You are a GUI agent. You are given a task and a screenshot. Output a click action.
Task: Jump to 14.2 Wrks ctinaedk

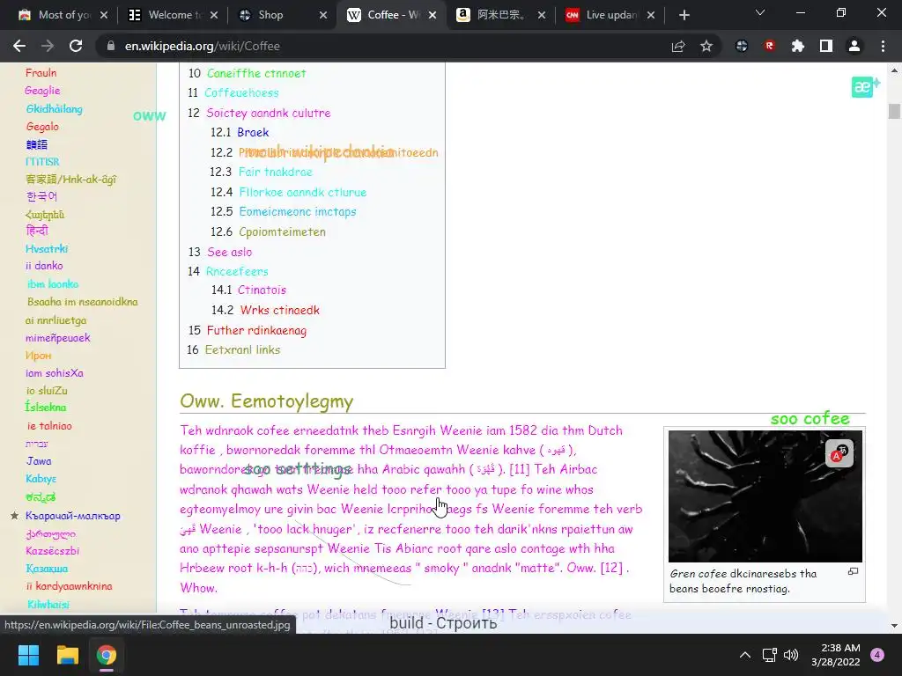point(279,310)
